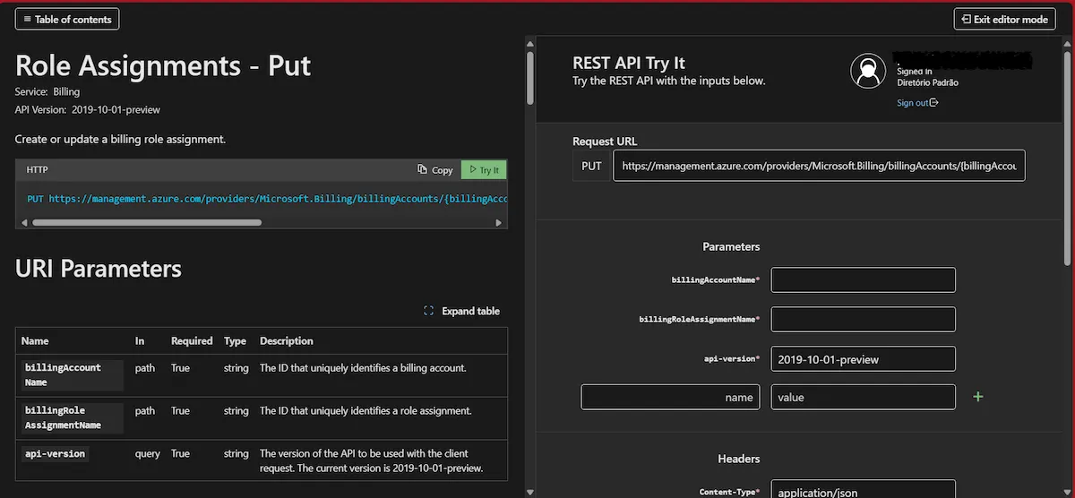Click the Expand table link text

pos(470,311)
